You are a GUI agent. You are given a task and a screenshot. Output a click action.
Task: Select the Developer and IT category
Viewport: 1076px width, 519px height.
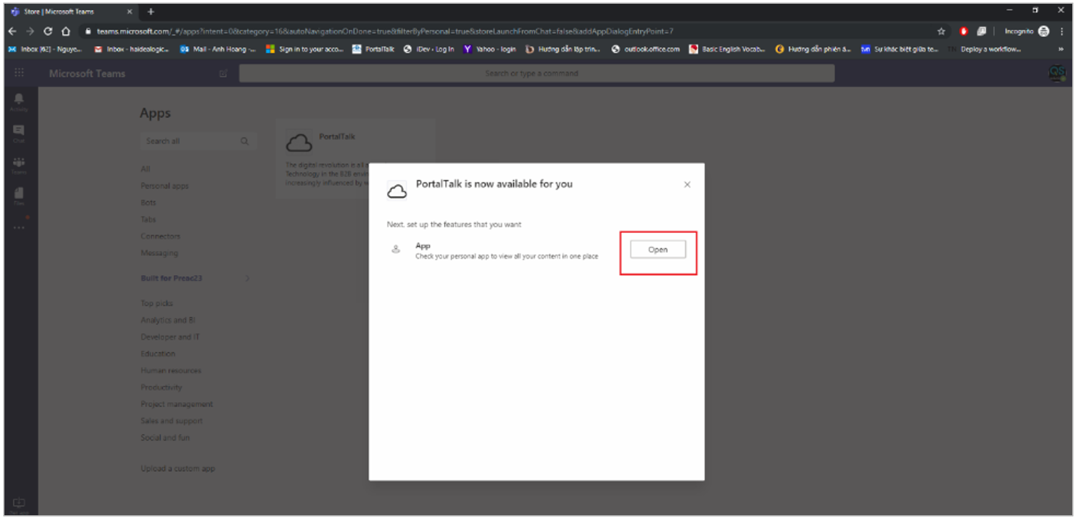click(x=170, y=337)
